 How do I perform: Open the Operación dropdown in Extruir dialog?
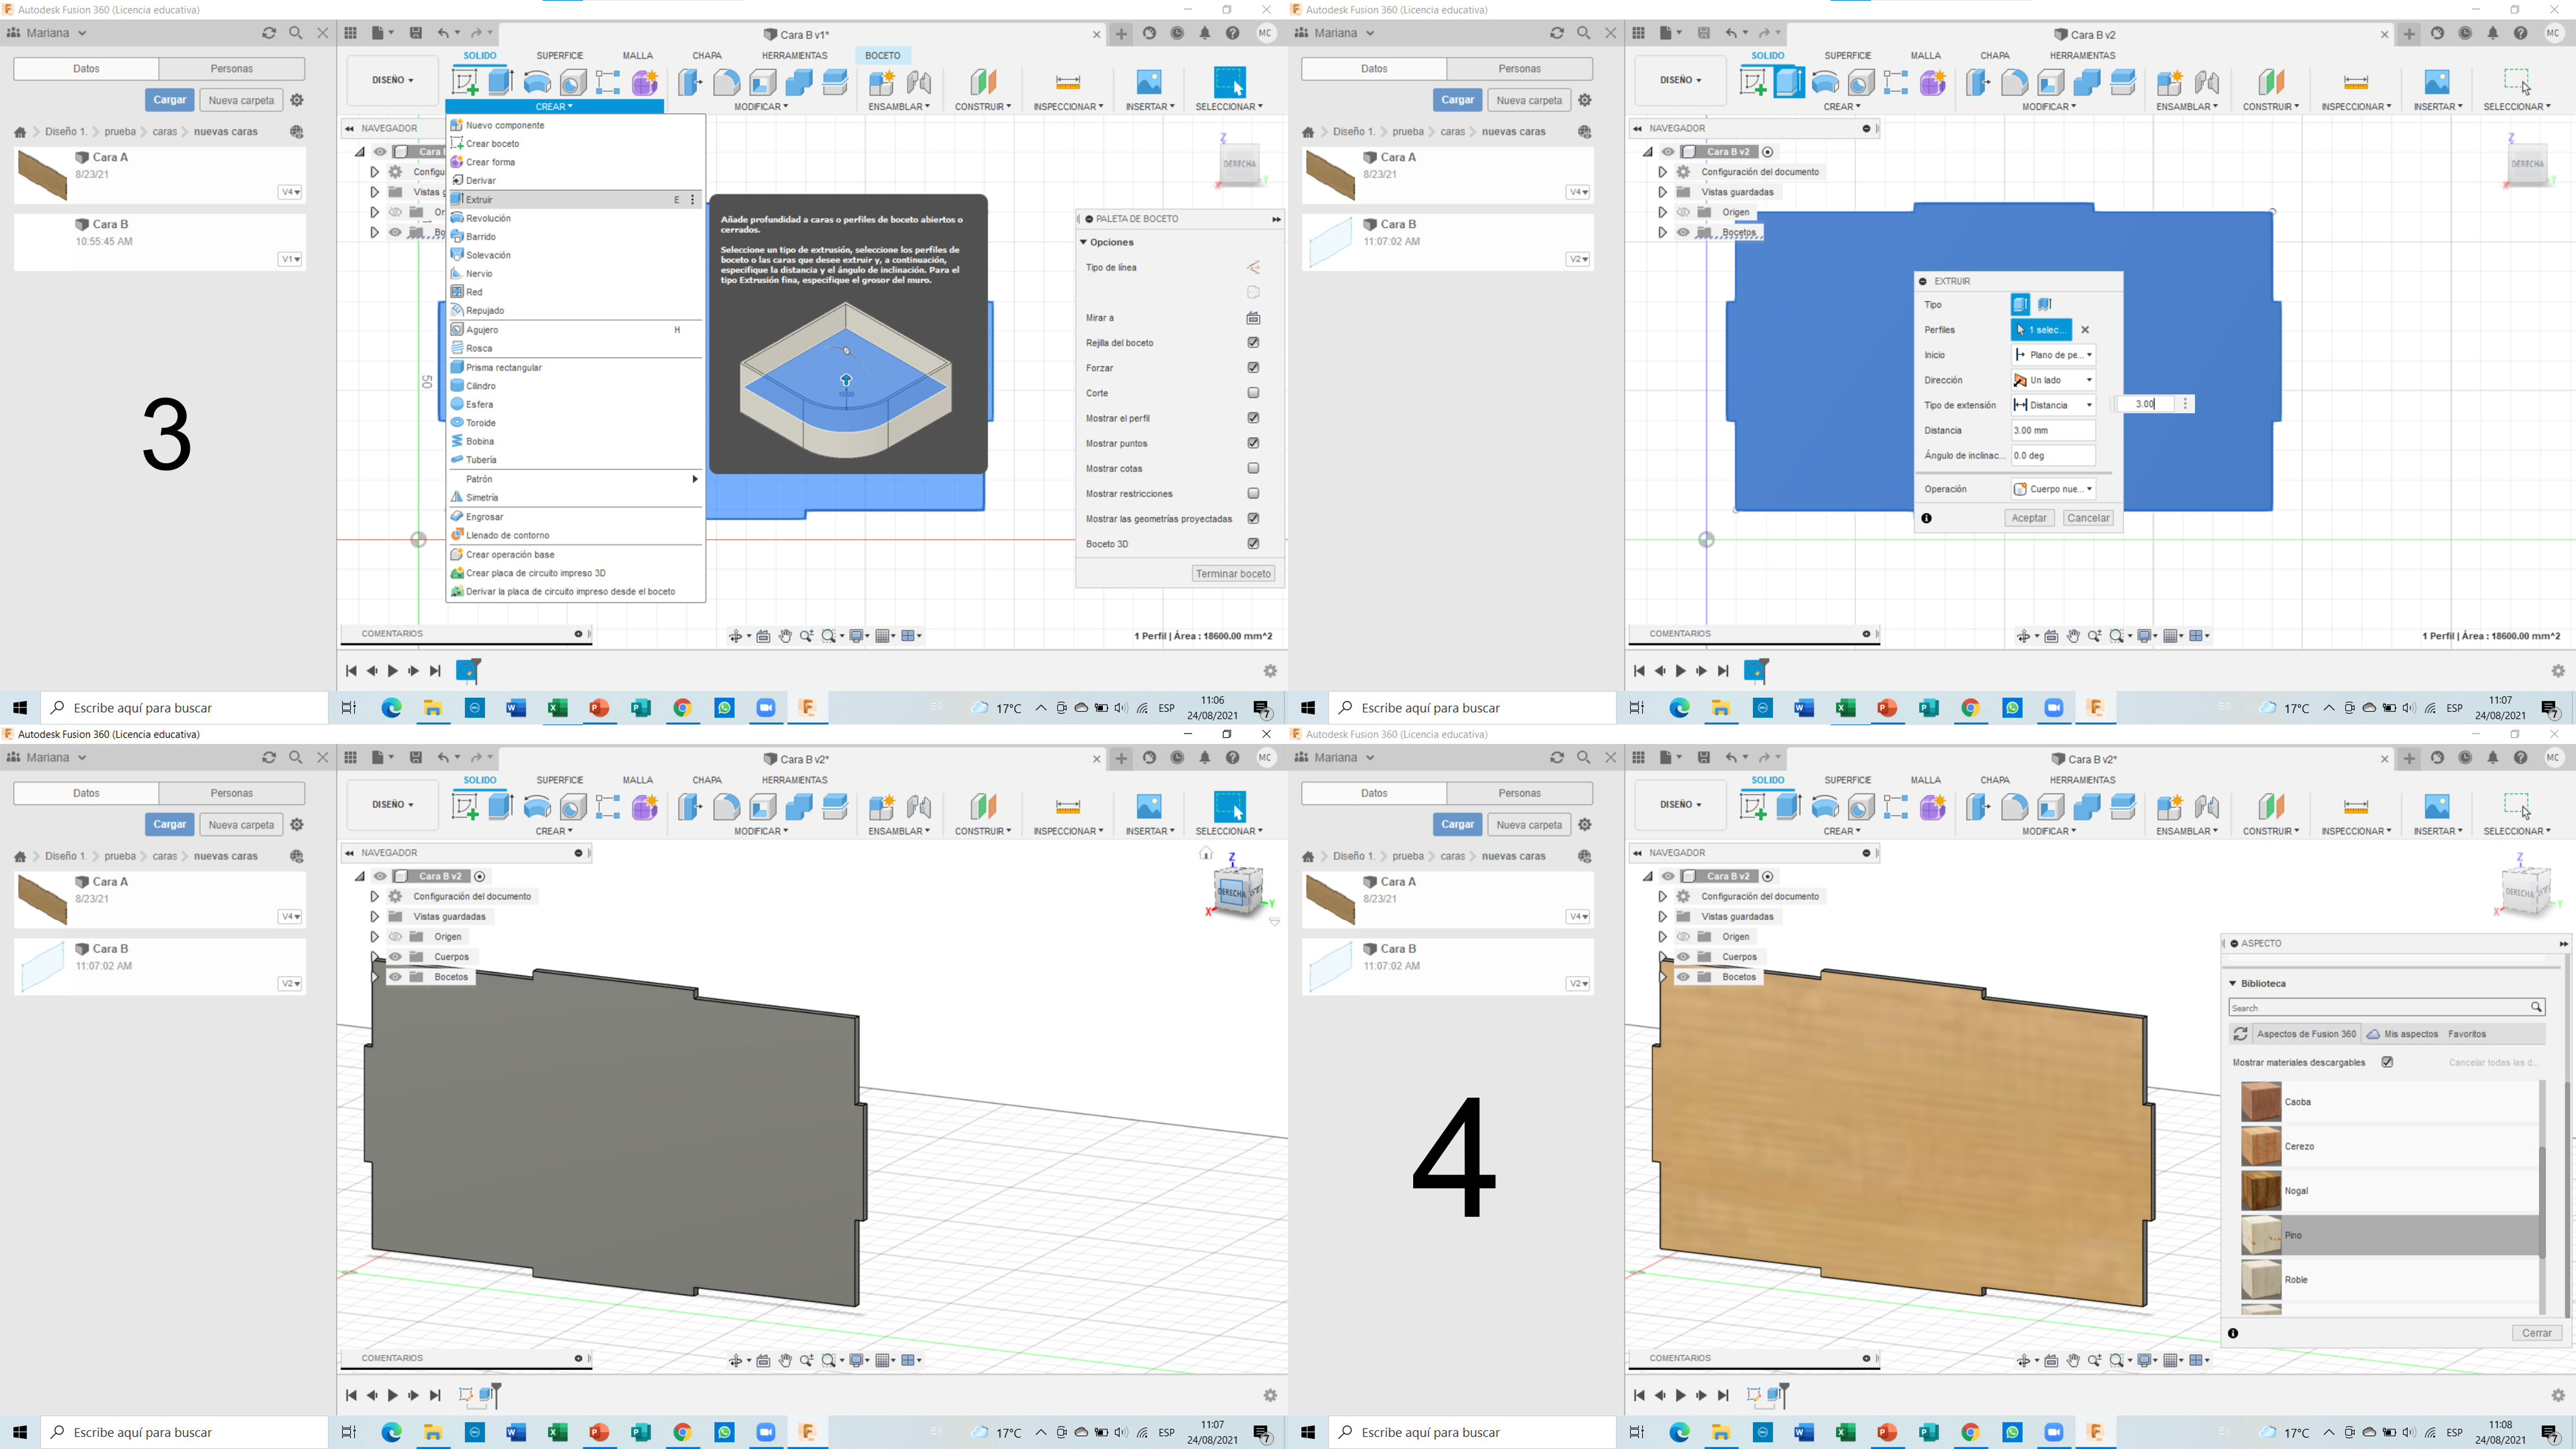(x=2053, y=489)
